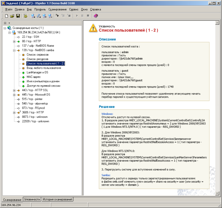Select Доступ по нулевой сессии entry
The image size is (222, 208).
pos(43,86)
